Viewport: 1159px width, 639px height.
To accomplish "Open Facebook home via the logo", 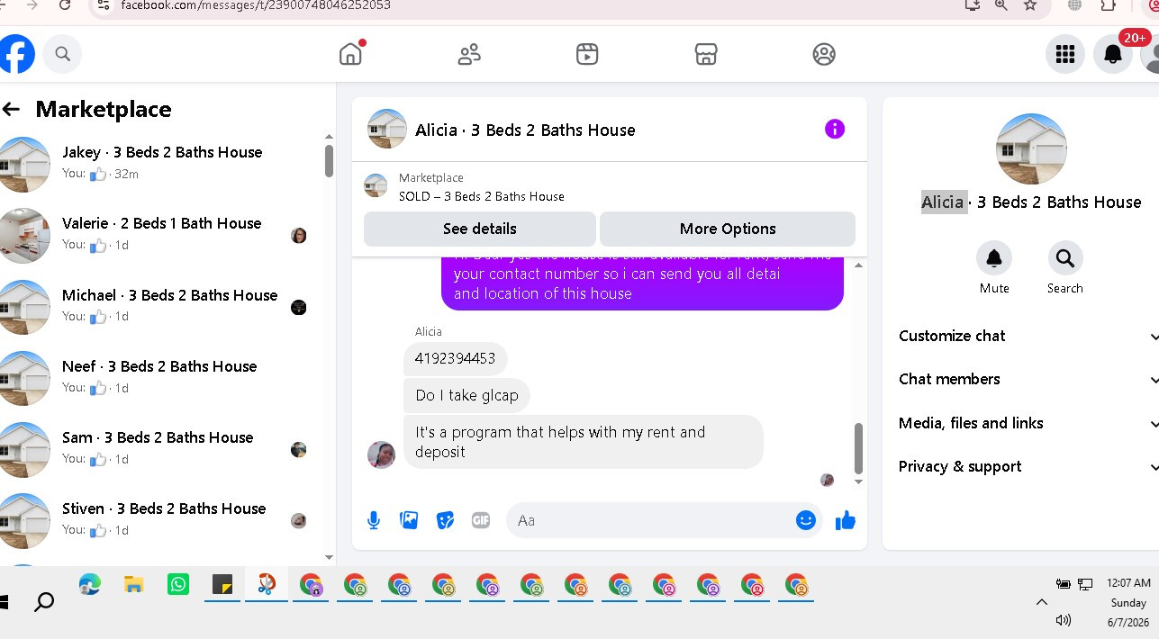I will point(16,54).
